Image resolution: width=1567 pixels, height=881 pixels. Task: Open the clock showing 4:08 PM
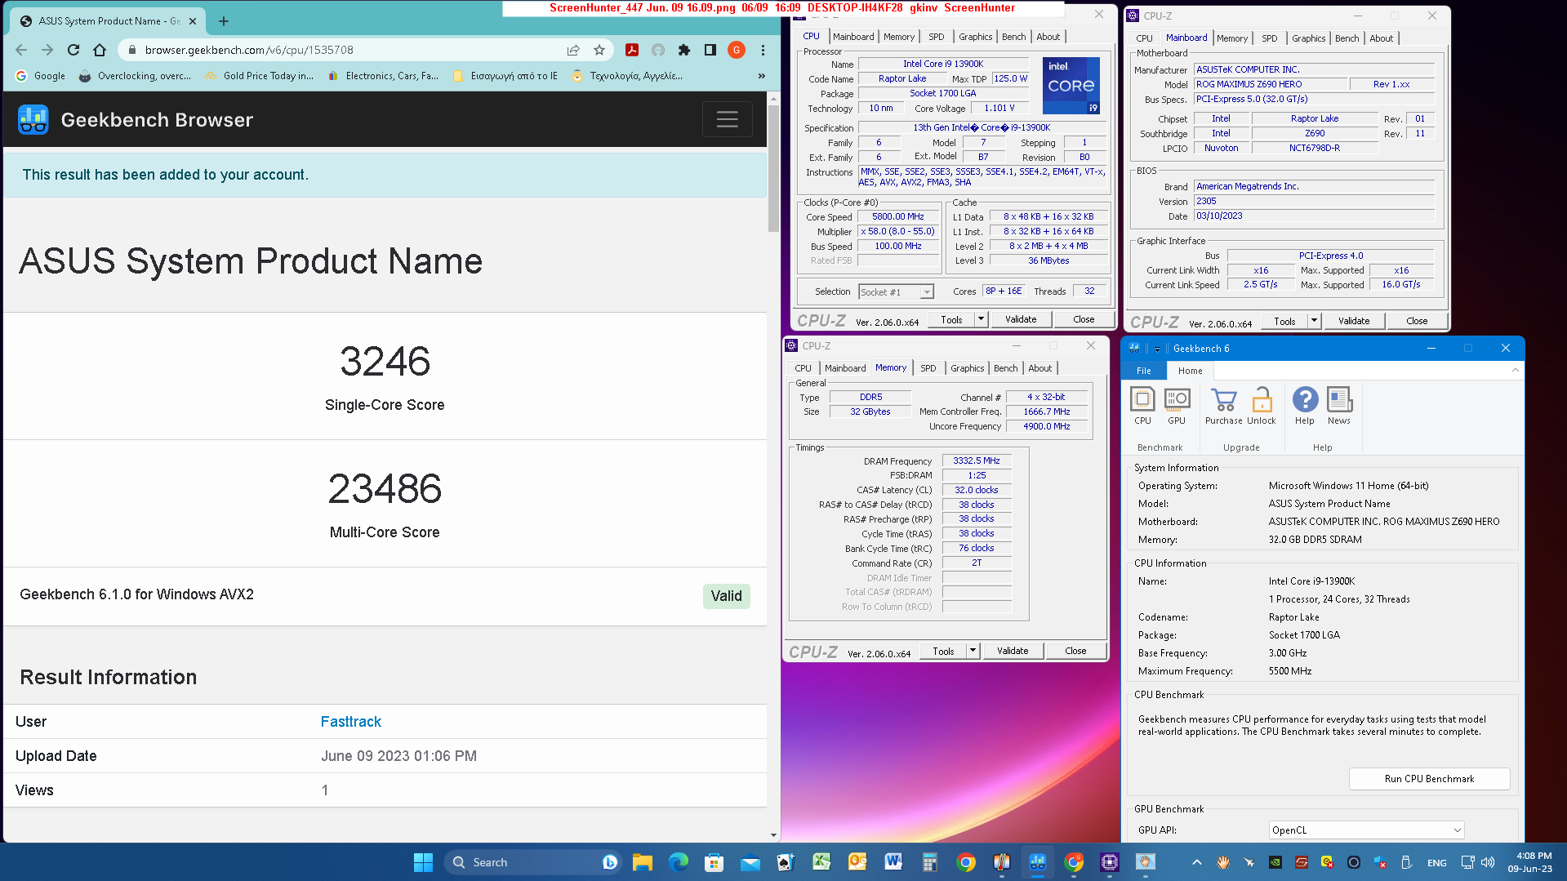[1529, 862]
